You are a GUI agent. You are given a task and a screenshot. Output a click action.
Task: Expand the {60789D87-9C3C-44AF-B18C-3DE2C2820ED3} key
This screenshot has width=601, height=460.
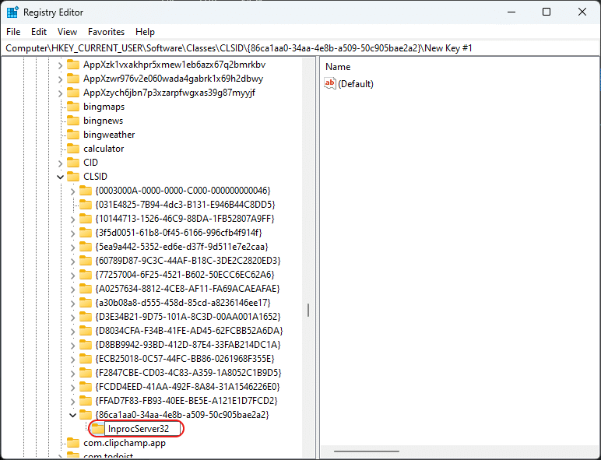point(73,262)
